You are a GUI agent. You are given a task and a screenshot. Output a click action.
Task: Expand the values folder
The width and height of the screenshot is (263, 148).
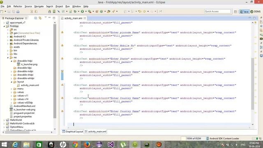click(x=12, y=92)
